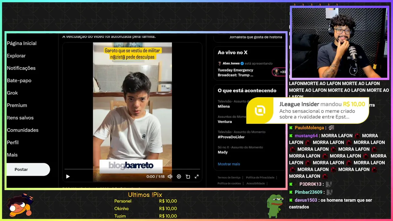Click Mostrar mais under trends
The image size is (393, 221).
tap(229, 164)
